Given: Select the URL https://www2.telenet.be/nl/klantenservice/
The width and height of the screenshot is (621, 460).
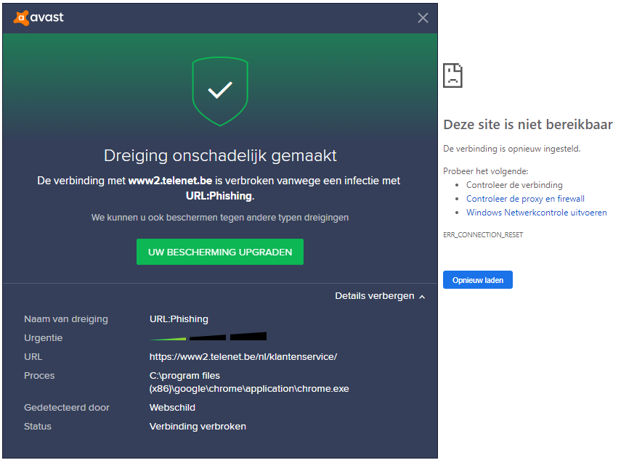Looking at the screenshot, I should pyautogui.click(x=243, y=356).
